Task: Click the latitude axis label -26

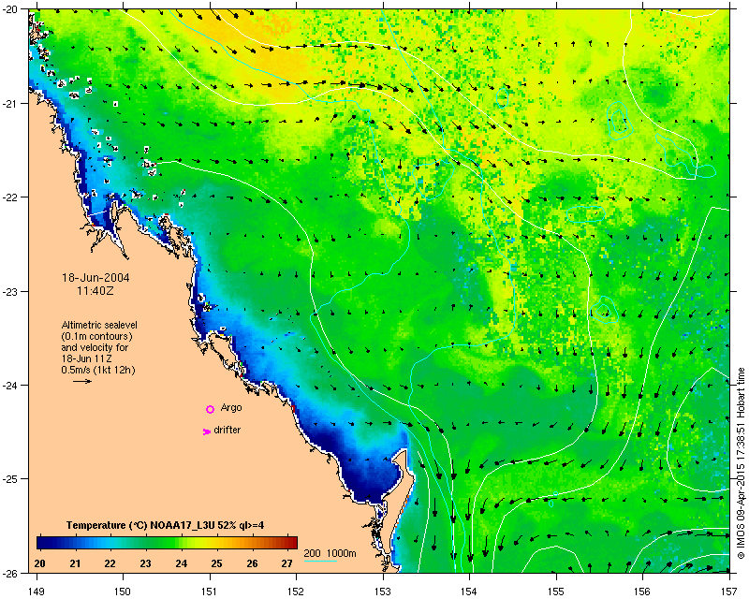Action: click(9, 573)
